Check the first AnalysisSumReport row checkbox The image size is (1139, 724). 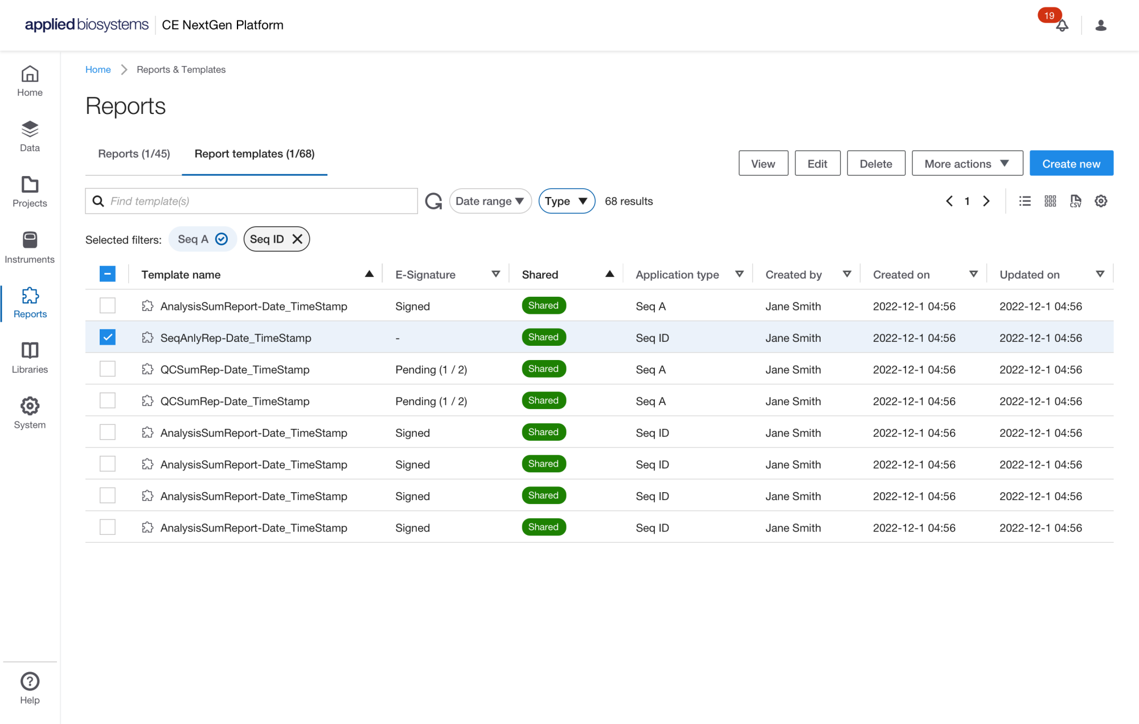click(107, 305)
